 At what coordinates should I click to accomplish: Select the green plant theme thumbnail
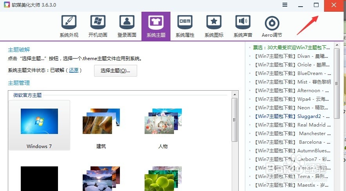pyautogui.click(x=163, y=179)
